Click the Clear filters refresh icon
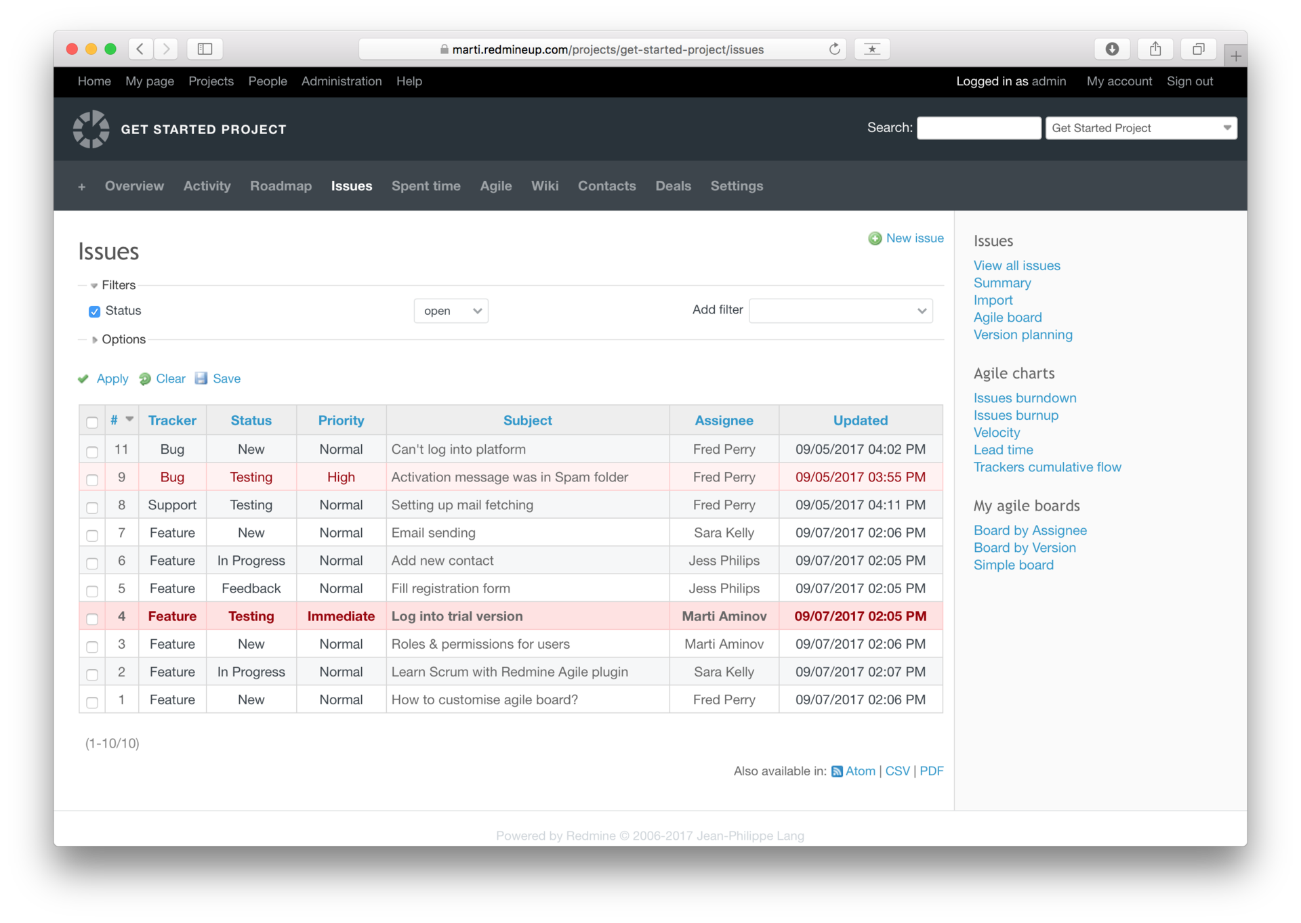 click(145, 379)
